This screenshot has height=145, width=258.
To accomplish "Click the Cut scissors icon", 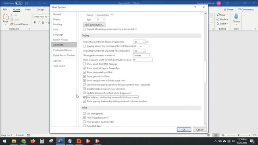I will click(x=12, y=15).
